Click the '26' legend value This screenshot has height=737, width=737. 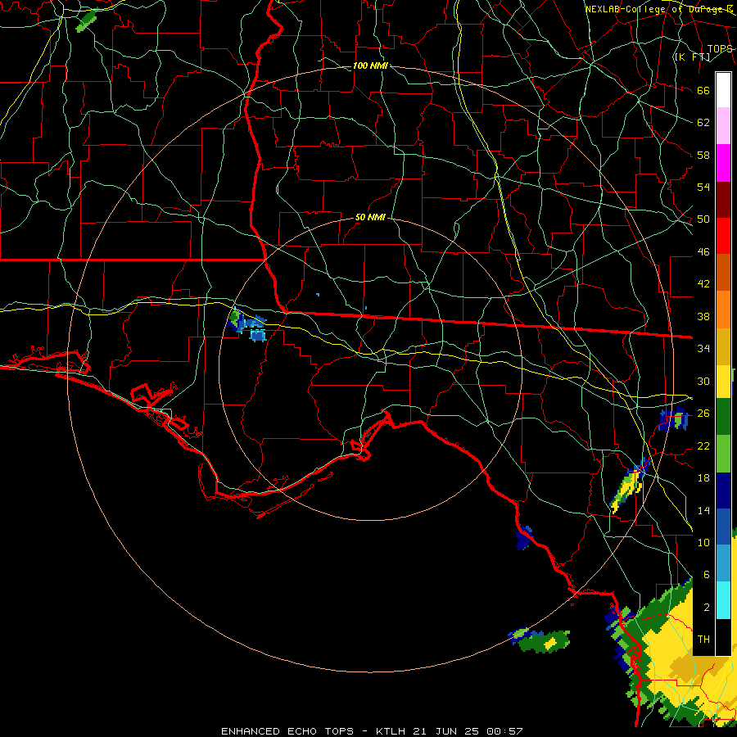pos(703,414)
